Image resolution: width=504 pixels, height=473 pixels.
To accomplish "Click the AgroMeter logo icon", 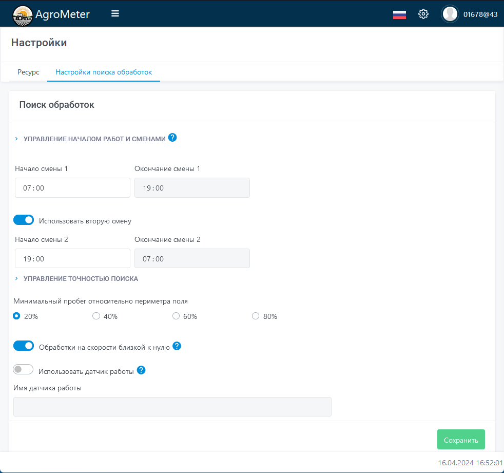I will 22,14.
